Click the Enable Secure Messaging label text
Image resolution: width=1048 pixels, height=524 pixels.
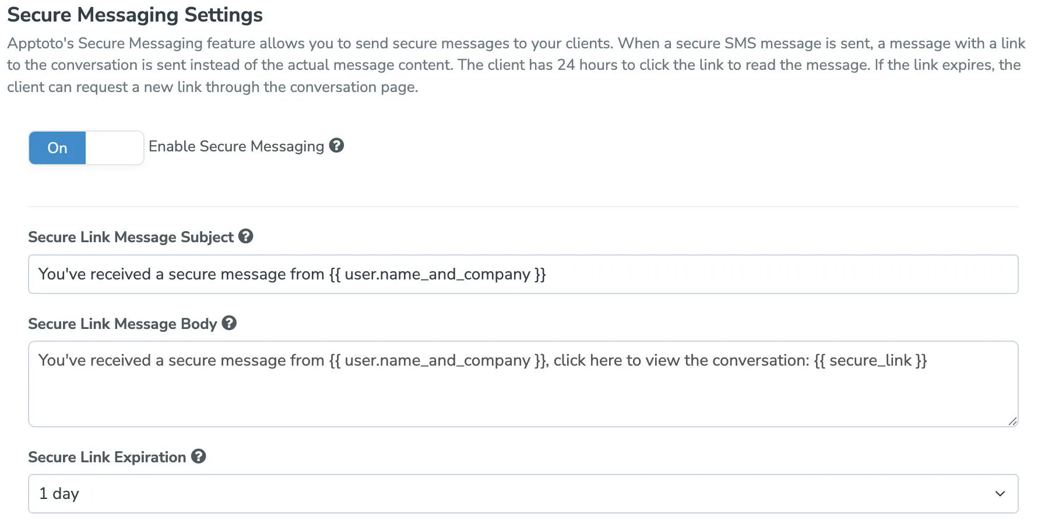pos(235,146)
